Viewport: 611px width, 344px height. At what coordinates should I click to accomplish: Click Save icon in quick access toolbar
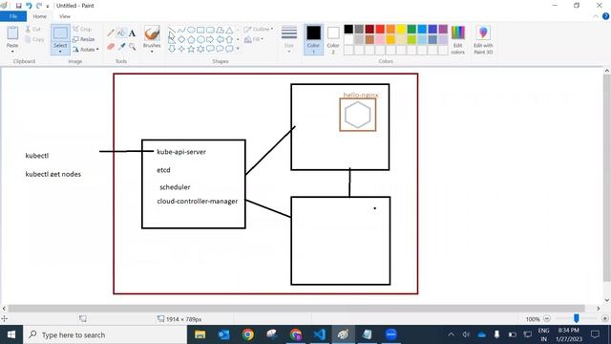coord(18,6)
